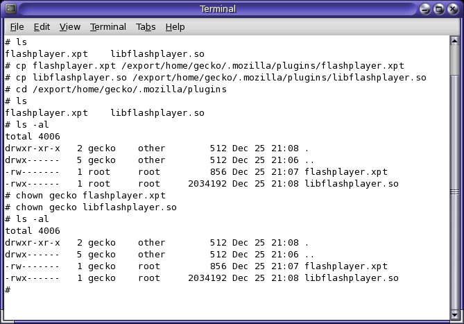Click the empty prompt on the last line

(x=8, y=290)
